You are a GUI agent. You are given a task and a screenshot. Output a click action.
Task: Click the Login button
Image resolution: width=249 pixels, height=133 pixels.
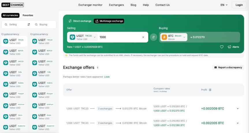[239, 5]
